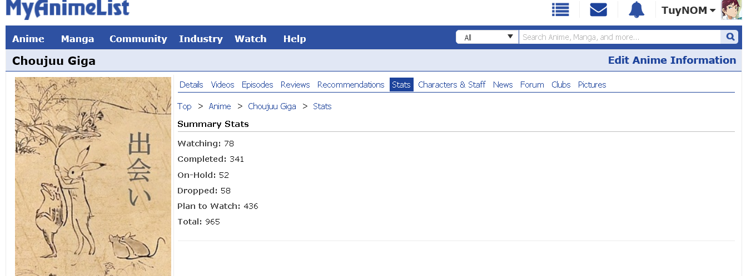Click Edit Anime Information link
The width and height of the screenshot is (746, 276).
672,60
